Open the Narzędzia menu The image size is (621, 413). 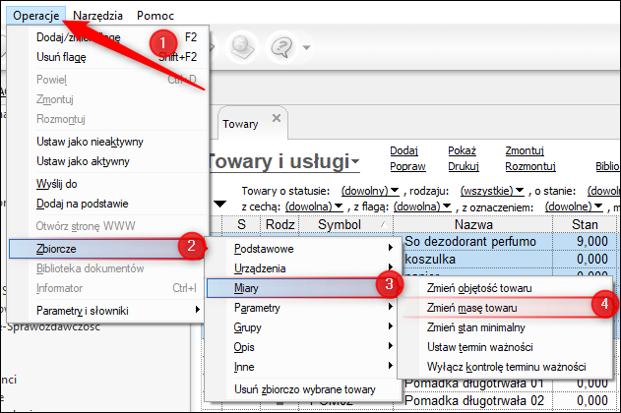[x=97, y=16]
